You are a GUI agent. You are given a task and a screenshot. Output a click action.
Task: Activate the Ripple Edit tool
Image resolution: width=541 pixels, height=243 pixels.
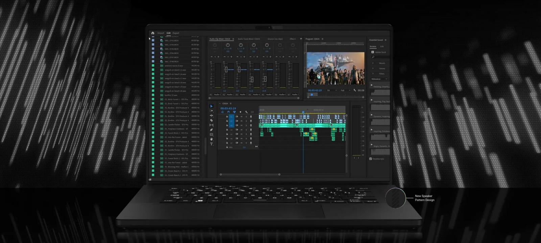212,115
